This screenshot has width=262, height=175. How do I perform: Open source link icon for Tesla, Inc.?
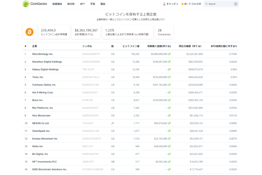point(169,77)
